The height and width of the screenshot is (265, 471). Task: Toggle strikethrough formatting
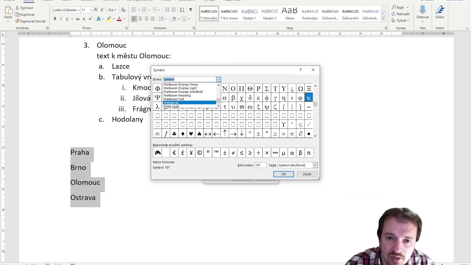[77, 19]
